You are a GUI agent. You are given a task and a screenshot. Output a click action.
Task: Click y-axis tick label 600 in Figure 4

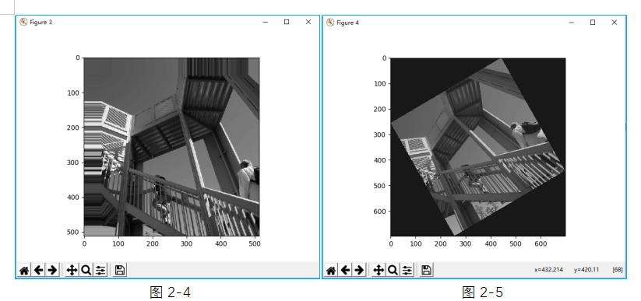tap(380, 211)
